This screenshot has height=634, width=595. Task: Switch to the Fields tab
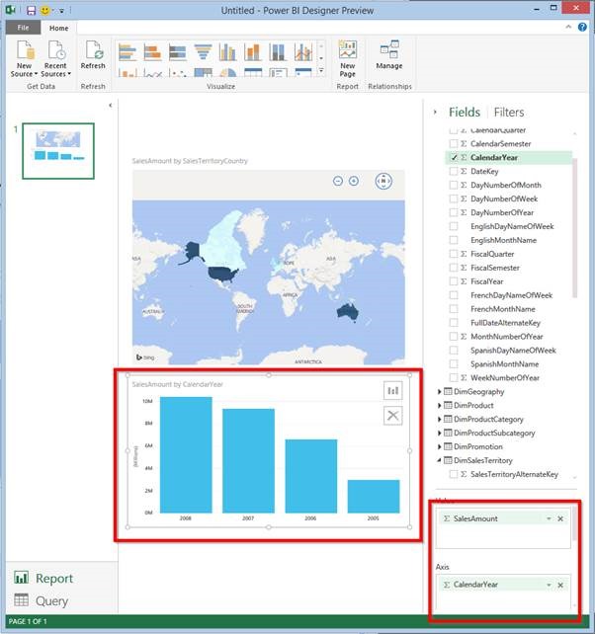pos(465,112)
